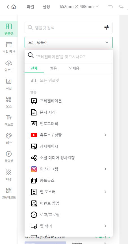The image size is (128, 244).
Task: Choose the 이벤트 팝업 category text
Action: [49, 203]
